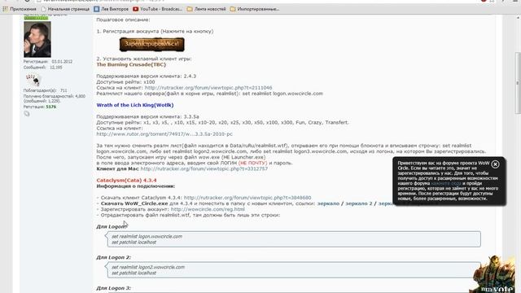Open the Лента новостей bookmarks folder
The image size is (521, 293).
(206, 9)
